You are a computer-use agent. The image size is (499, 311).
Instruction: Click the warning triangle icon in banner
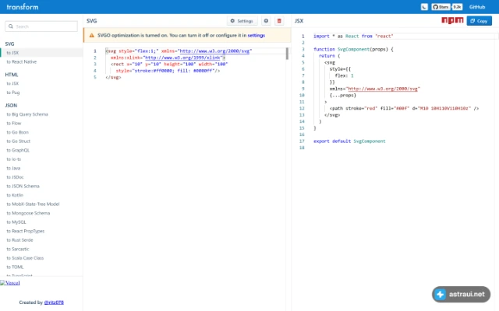[x=92, y=36]
